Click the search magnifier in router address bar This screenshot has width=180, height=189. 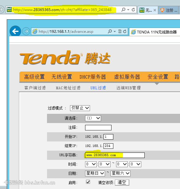pyautogui.click(x=110, y=32)
